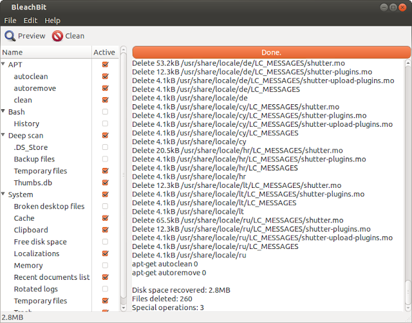Click the BleachBit window title text
The image size is (412, 323).
(29, 7)
